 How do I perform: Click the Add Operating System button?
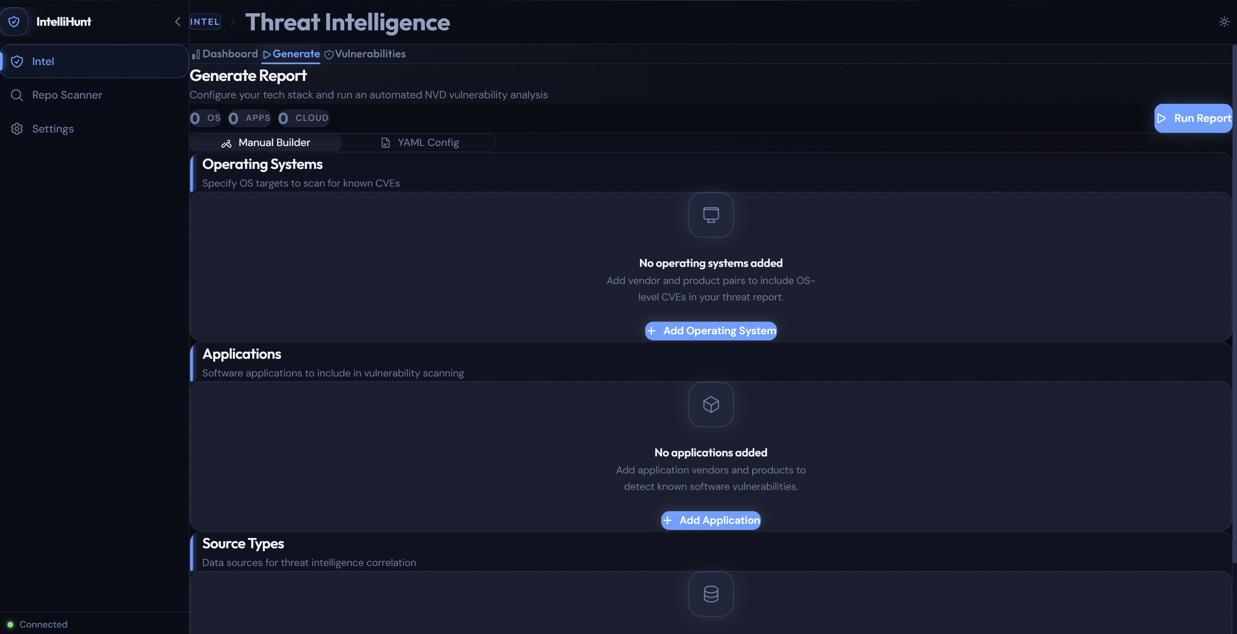click(x=711, y=331)
